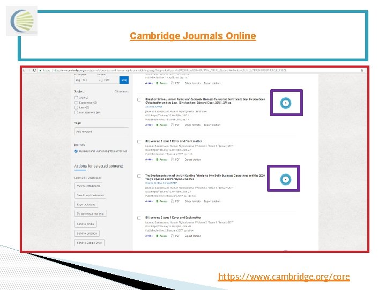Click the green Access icon for the Front matter entry

(x=157, y=160)
